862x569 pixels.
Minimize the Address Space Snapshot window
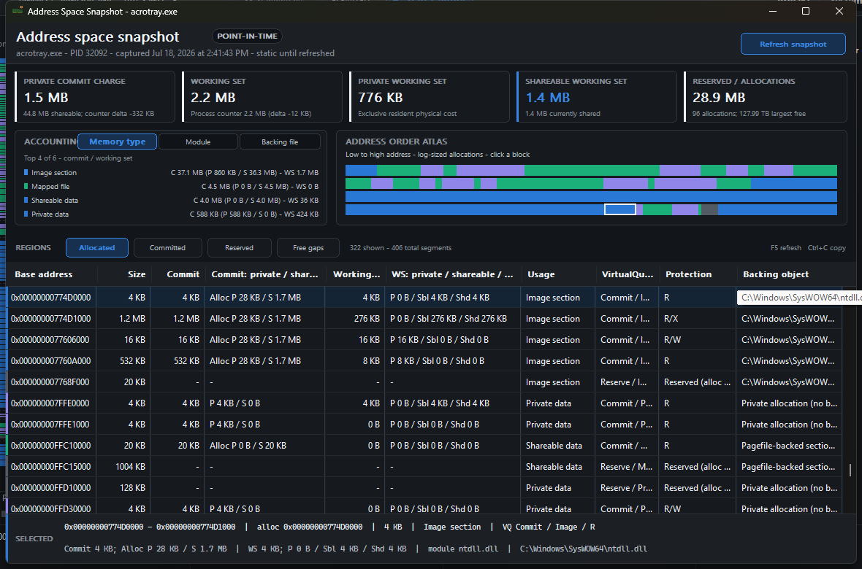pos(773,11)
